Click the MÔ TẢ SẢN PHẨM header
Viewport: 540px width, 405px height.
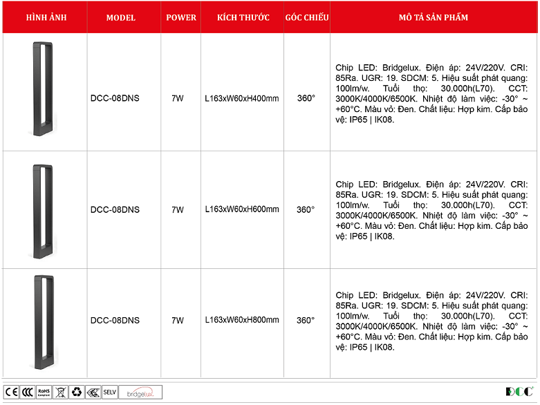[434, 17]
